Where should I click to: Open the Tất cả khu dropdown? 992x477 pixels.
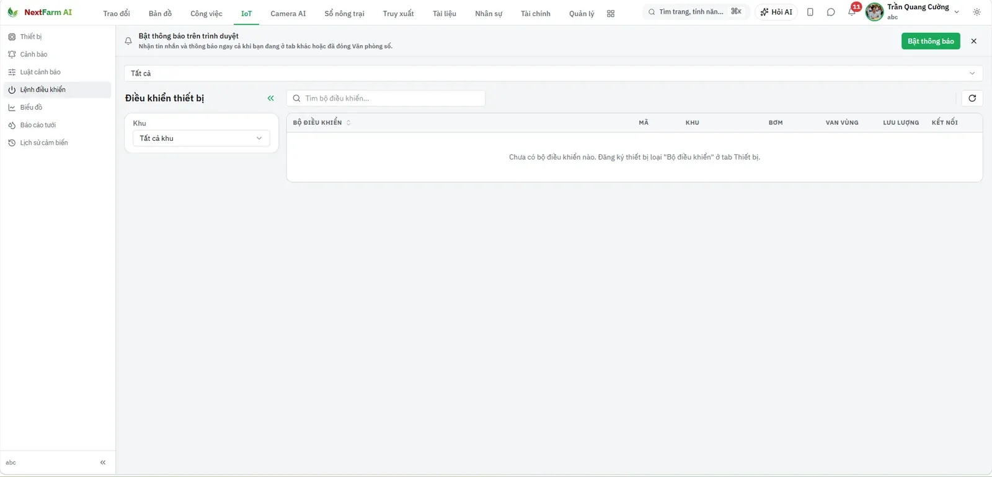point(201,138)
